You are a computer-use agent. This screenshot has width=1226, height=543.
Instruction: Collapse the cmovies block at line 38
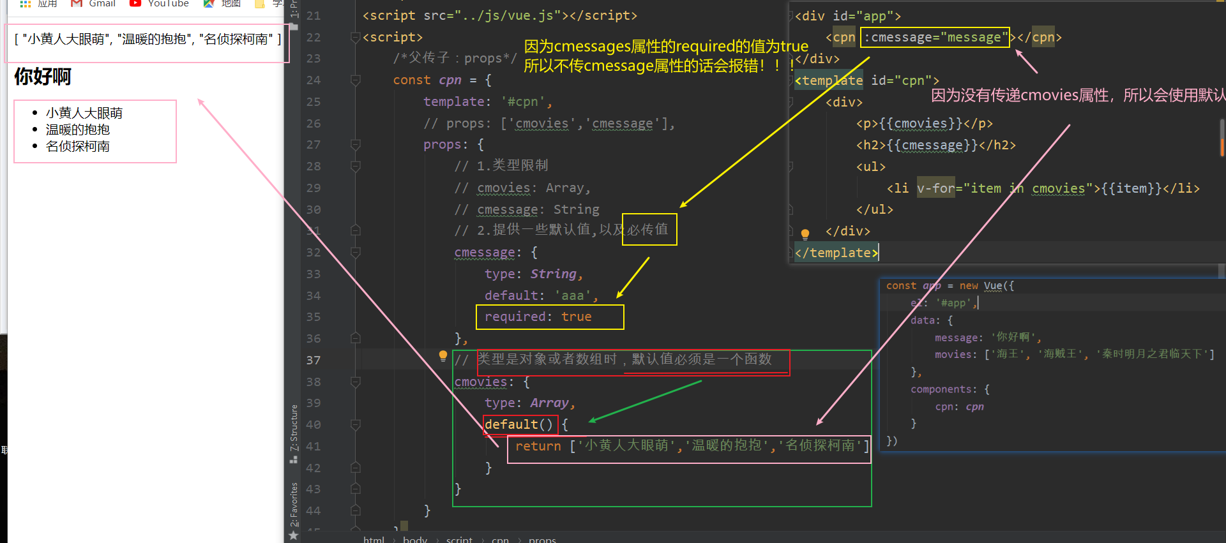356,382
